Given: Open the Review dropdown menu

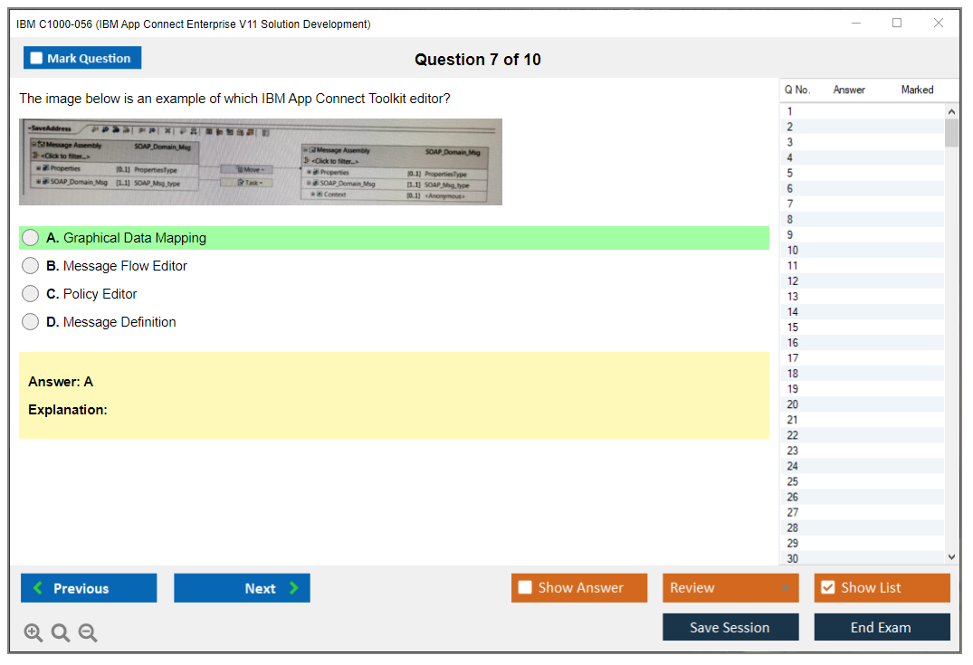Looking at the screenshot, I should pos(730,588).
